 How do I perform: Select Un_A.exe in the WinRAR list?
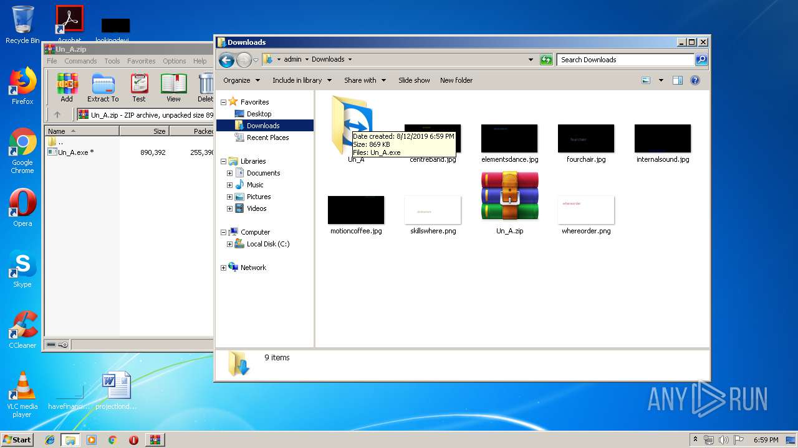pos(75,152)
